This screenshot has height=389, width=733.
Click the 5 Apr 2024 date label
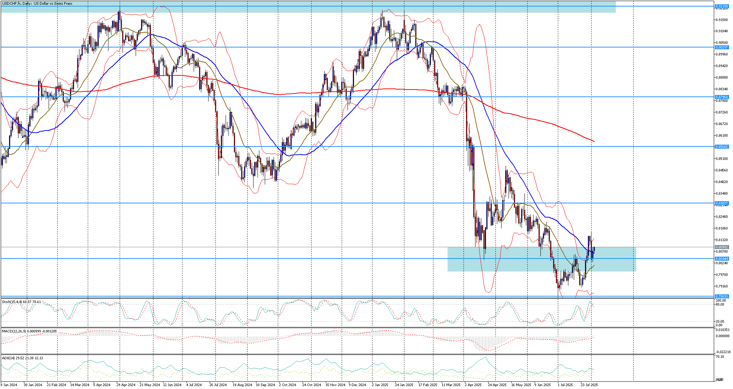tap(102, 385)
